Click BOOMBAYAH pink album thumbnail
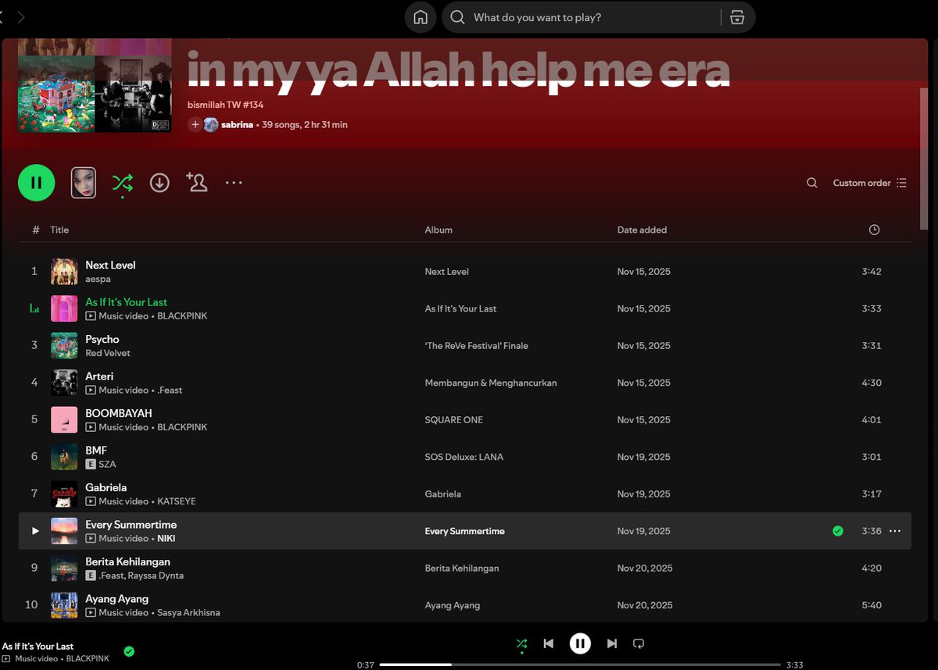 click(64, 420)
